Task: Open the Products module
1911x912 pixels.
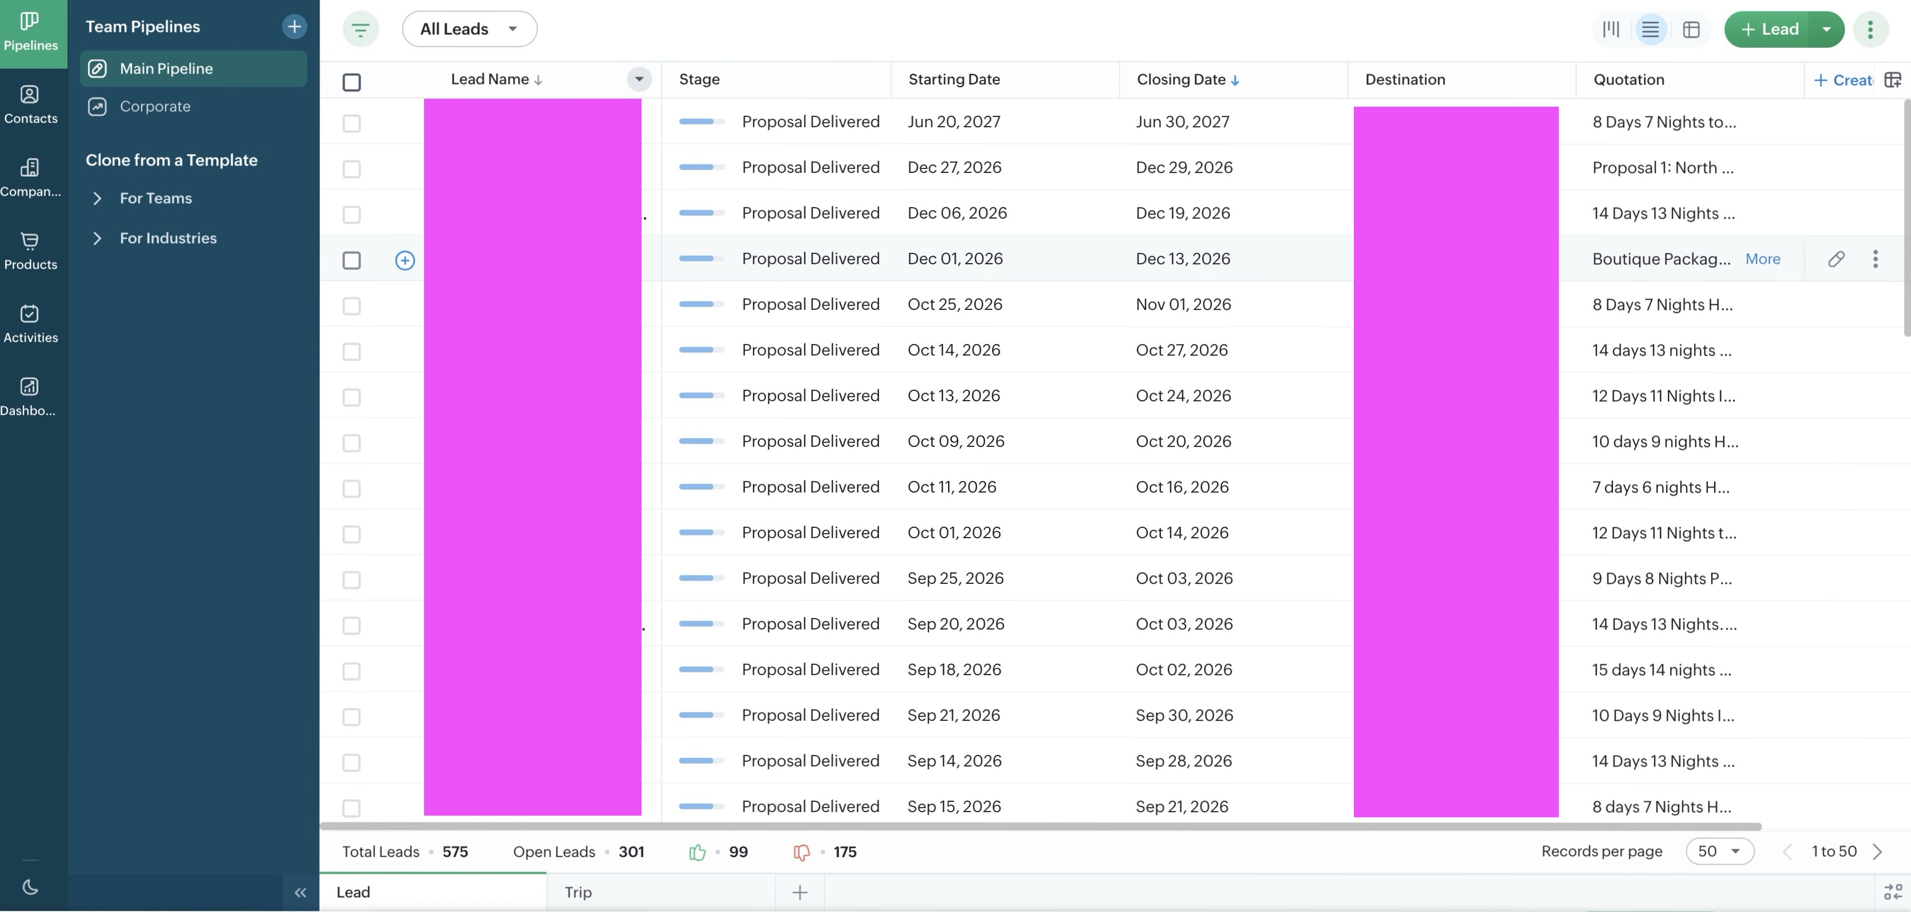Action: coord(30,251)
